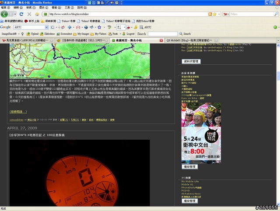Click the Google toolbar bookmarks star icon
This screenshot has height=211, width=280.
99,27
